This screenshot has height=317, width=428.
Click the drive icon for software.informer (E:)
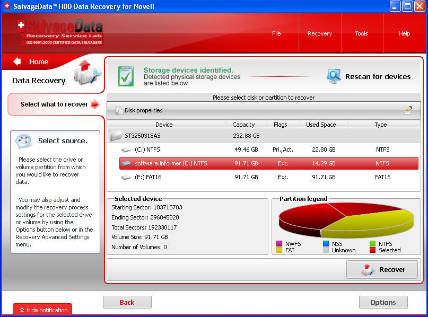click(126, 163)
